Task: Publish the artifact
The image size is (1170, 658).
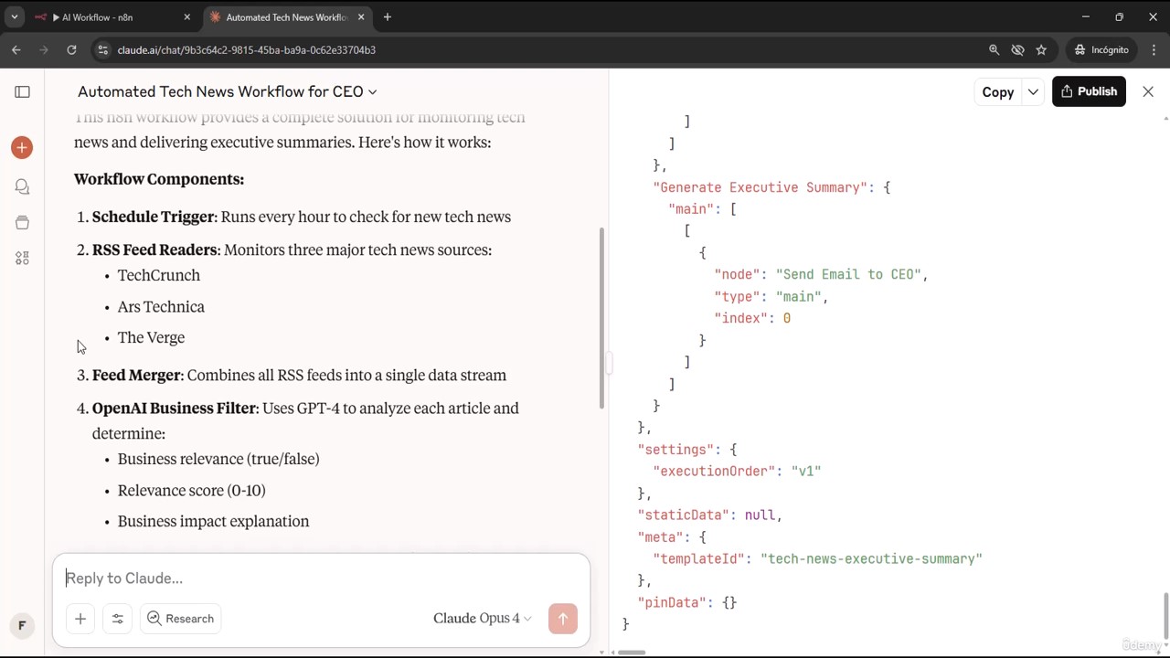Action: point(1089,91)
